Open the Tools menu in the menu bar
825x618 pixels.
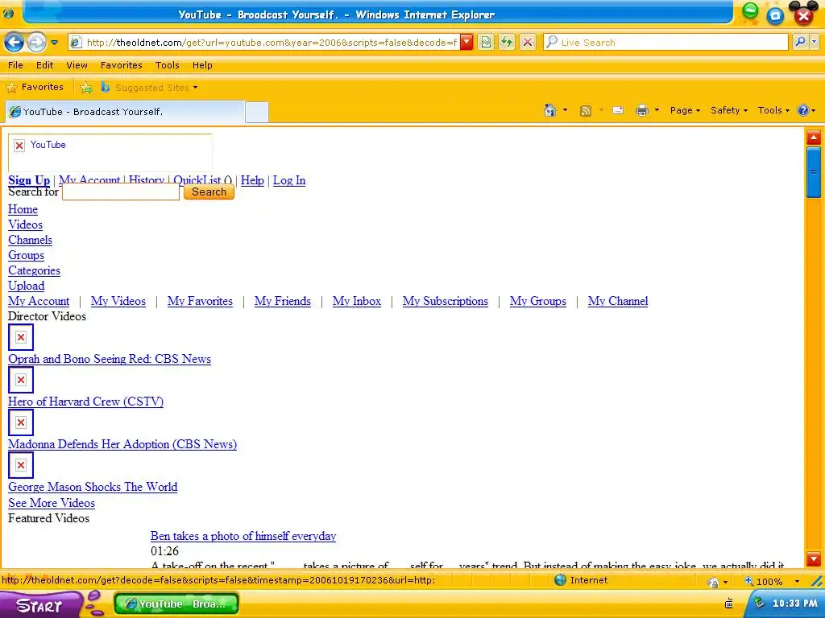[168, 65]
